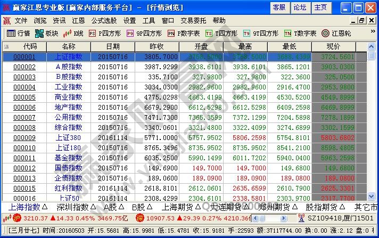Select the 上证380 row name

click(x=69, y=137)
